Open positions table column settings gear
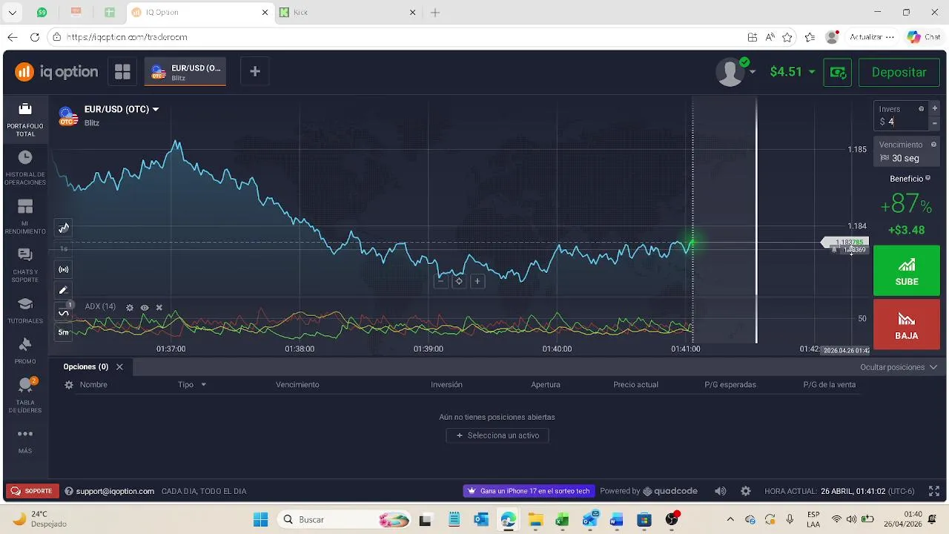 point(69,385)
